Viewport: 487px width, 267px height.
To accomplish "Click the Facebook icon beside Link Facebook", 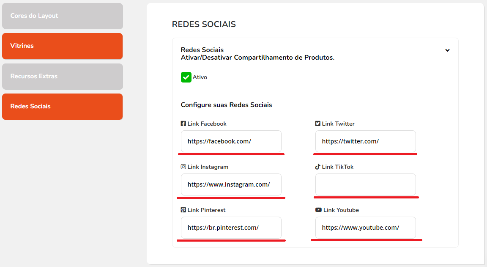I will (x=183, y=124).
